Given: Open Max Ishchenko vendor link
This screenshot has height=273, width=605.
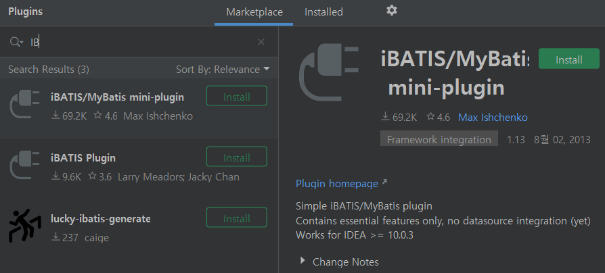Looking at the screenshot, I should coord(493,118).
